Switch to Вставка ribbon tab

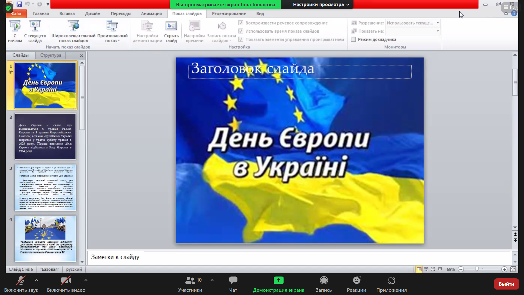pyautogui.click(x=67, y=13)
